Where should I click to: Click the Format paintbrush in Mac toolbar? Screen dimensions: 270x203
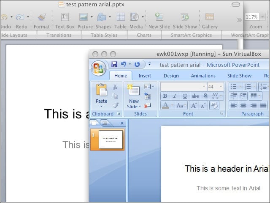pos(42,17)
